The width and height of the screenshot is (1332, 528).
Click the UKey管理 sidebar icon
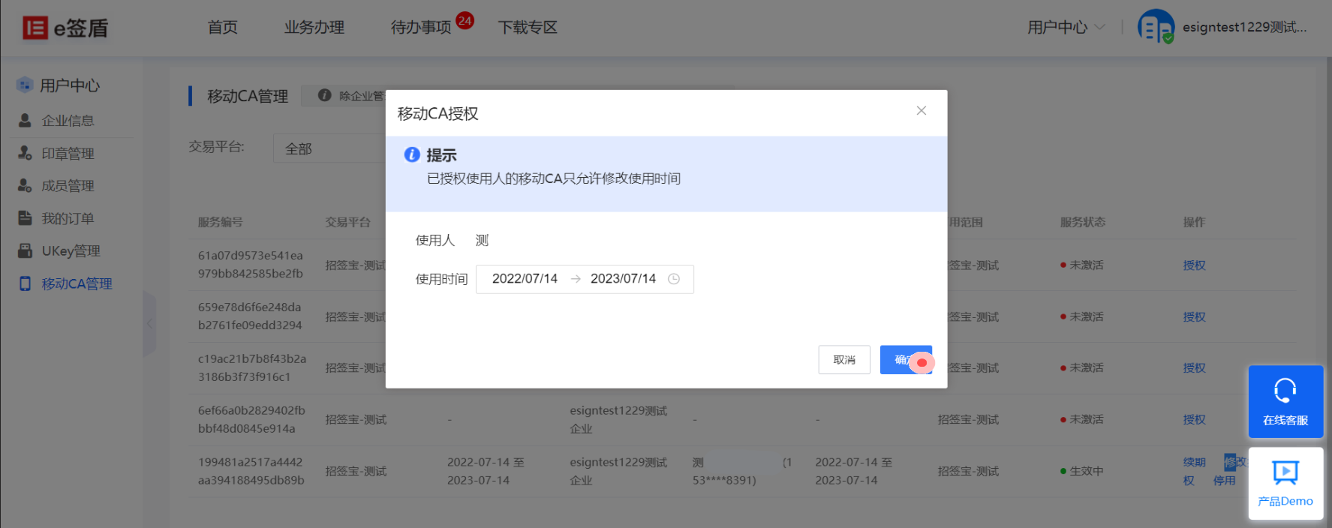click(x=25, y=250)
